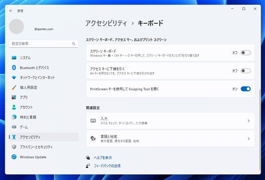The height and width of the screenshot is (180, 265).
Task: Minimize the Settings window
Action: pos(232,9)
